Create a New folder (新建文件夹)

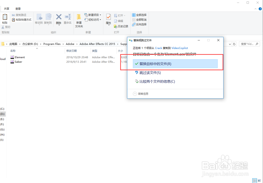(x=79, y=21)
